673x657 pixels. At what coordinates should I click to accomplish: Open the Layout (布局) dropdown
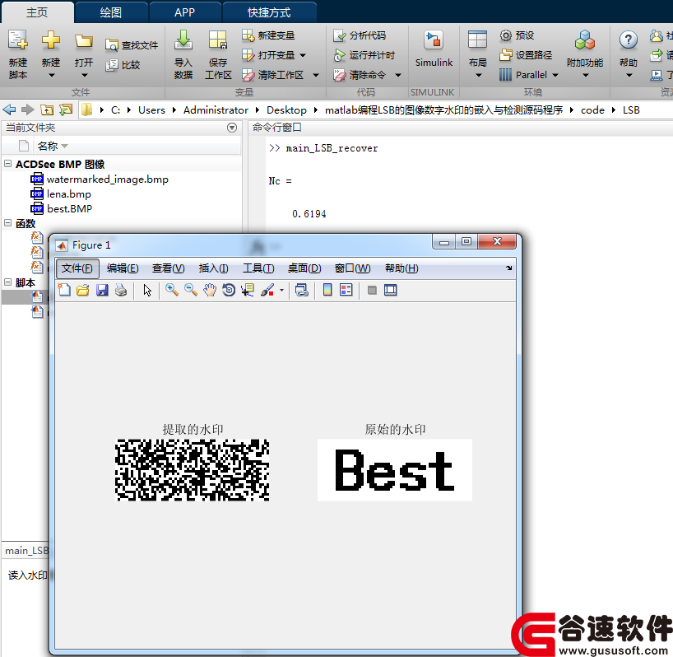click(x=478, y=76)
